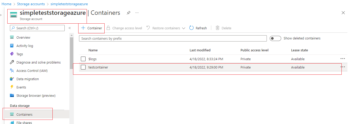Viewport: 349px width, 124px height.
Task: Click the storage account icon beside simpleteststorageazure
Action: tap(13, 15)
